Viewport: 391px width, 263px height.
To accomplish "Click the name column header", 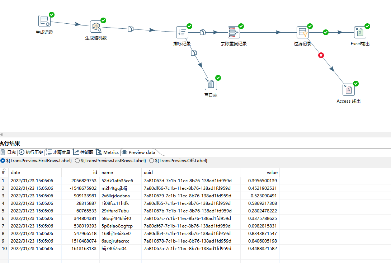I will (121, 173).
